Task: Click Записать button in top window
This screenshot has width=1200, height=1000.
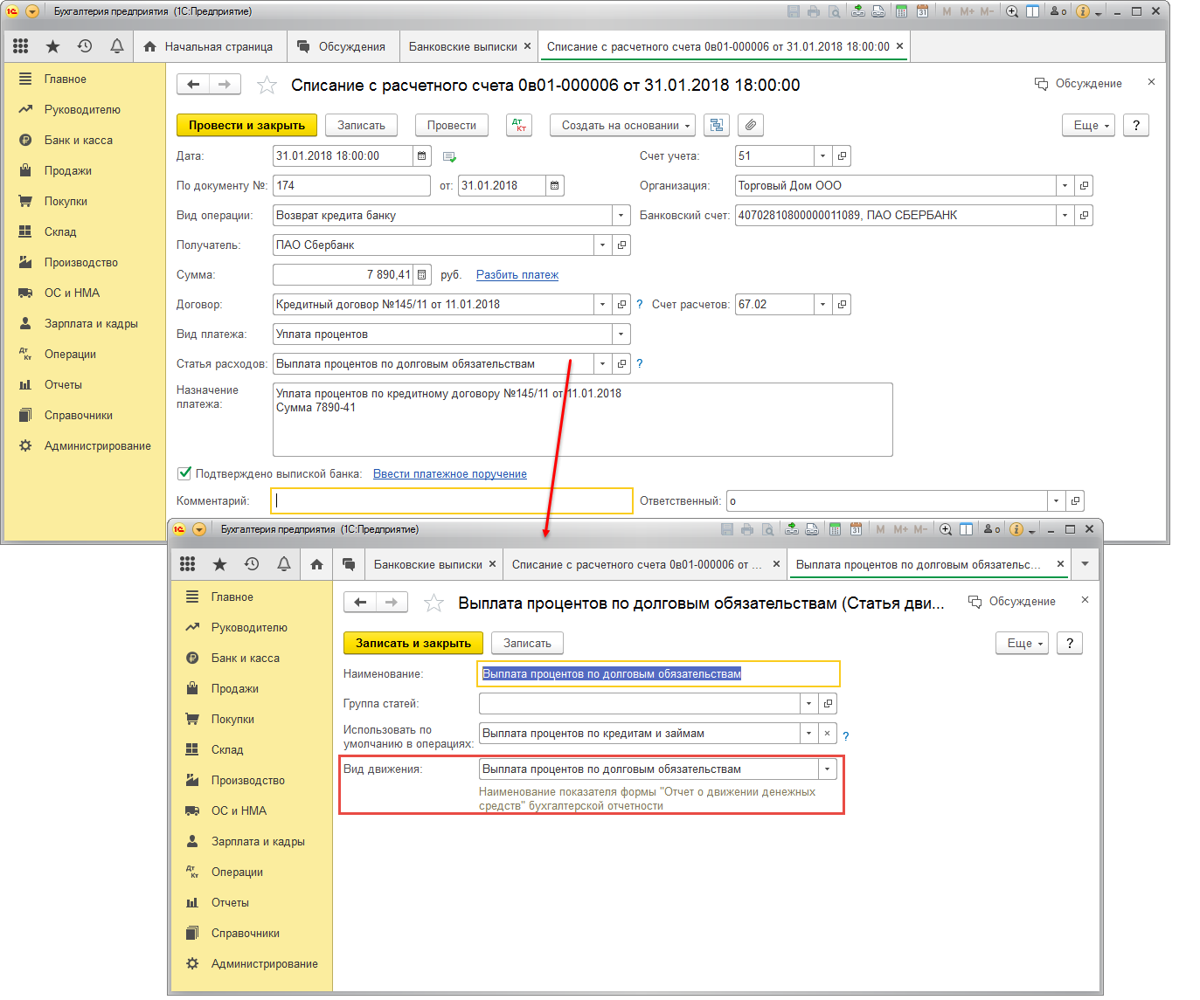Action: [x=361, y=125]
